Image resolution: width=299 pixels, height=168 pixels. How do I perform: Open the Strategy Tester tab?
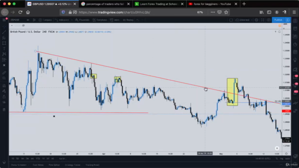click(72, 165)
